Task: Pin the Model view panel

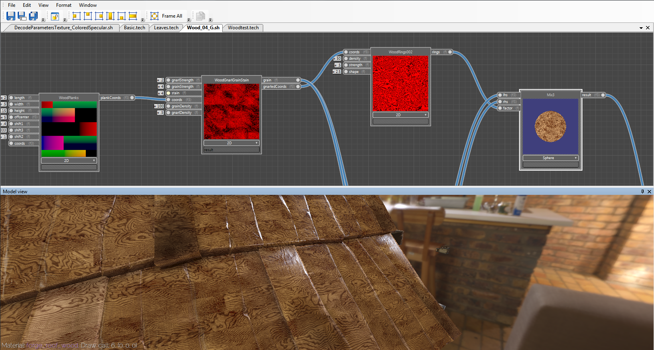Action: click(x=642, y=192)
